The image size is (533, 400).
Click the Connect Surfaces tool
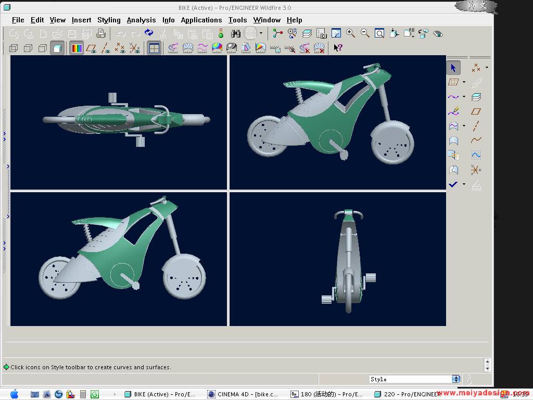pyautogui.click(x=453, y=155)
